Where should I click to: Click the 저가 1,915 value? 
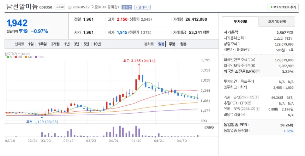[x=122, y=33]
